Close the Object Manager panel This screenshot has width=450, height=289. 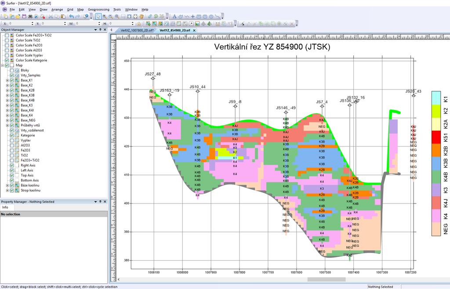[105, 29]
